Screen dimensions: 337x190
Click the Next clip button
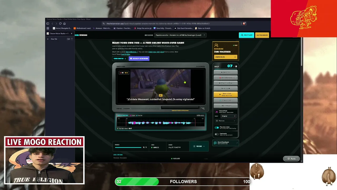click(x=226, y=88)
